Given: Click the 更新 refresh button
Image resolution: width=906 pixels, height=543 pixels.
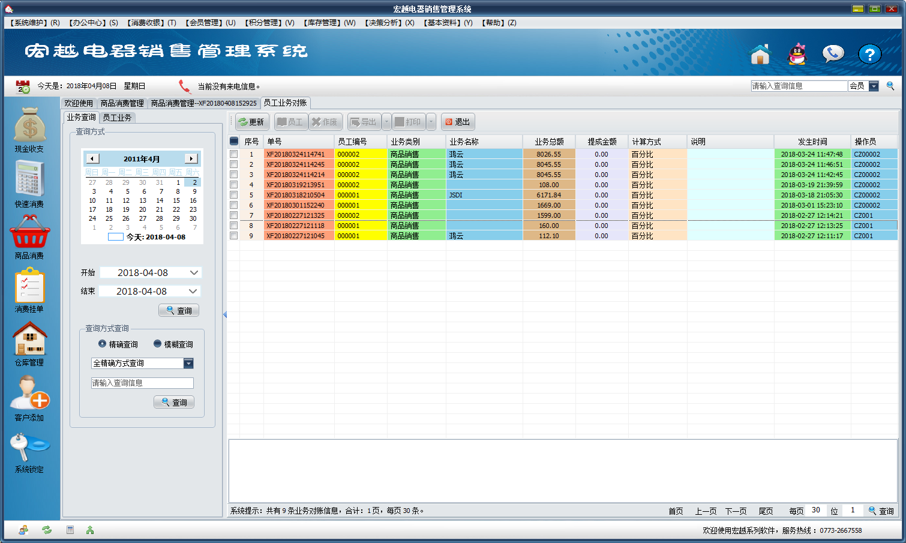Looking at the screenshot, I should tap(251, 122).
